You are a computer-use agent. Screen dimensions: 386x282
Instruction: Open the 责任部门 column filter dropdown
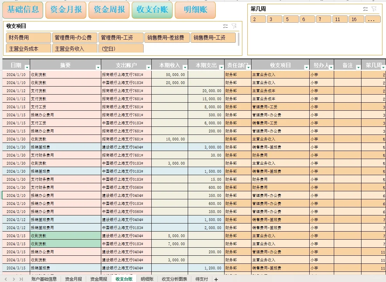click(x=248, y=67)
